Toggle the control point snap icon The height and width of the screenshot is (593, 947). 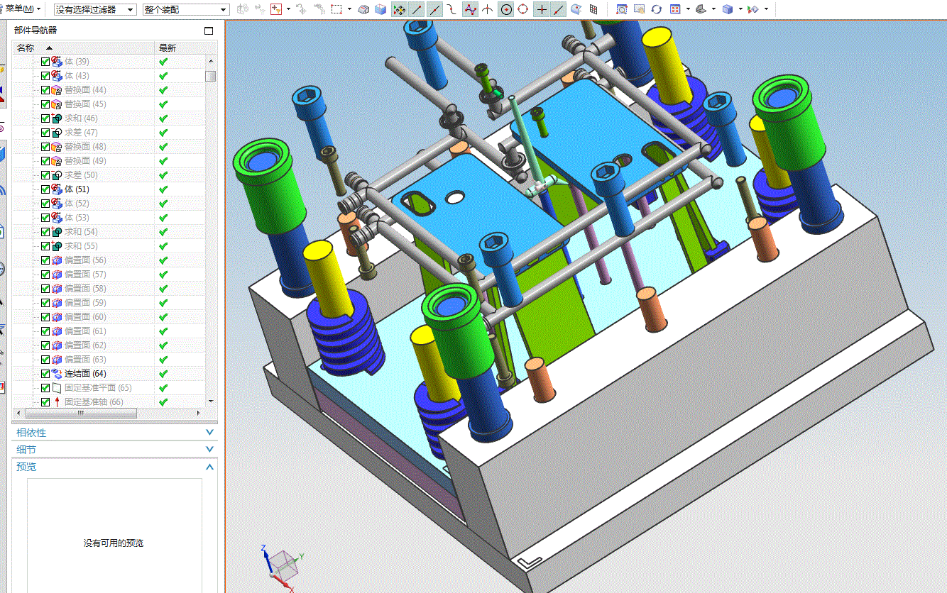[452, 9]
